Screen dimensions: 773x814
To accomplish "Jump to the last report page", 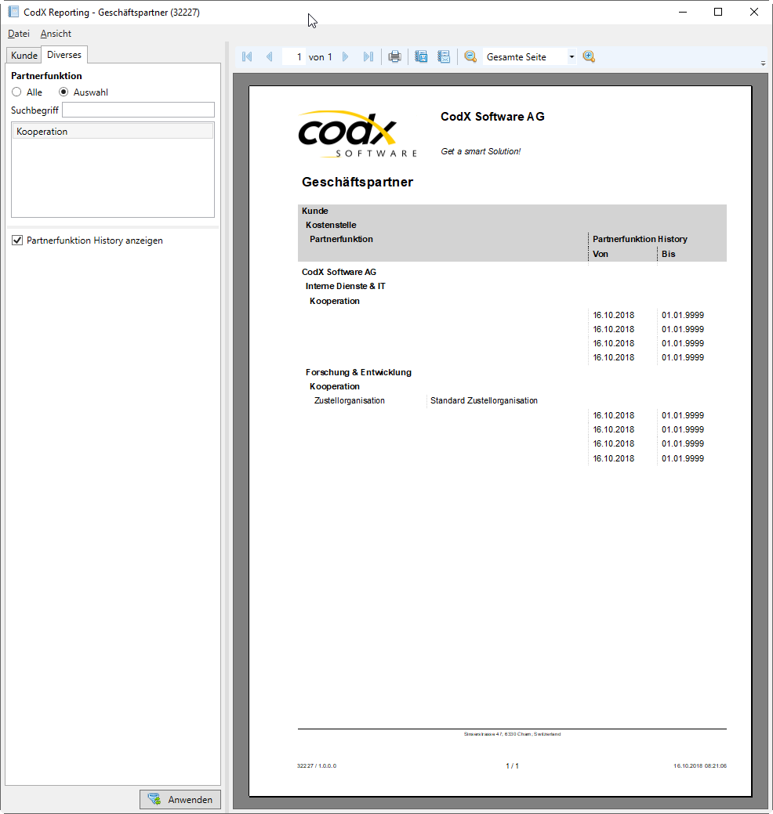I will tap(368, 56).
